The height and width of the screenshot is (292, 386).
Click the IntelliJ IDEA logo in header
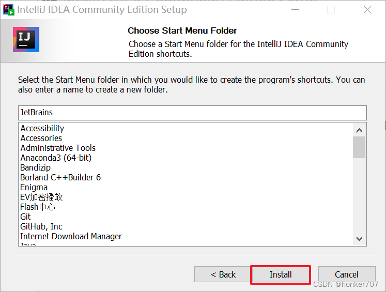coord(26,39)
